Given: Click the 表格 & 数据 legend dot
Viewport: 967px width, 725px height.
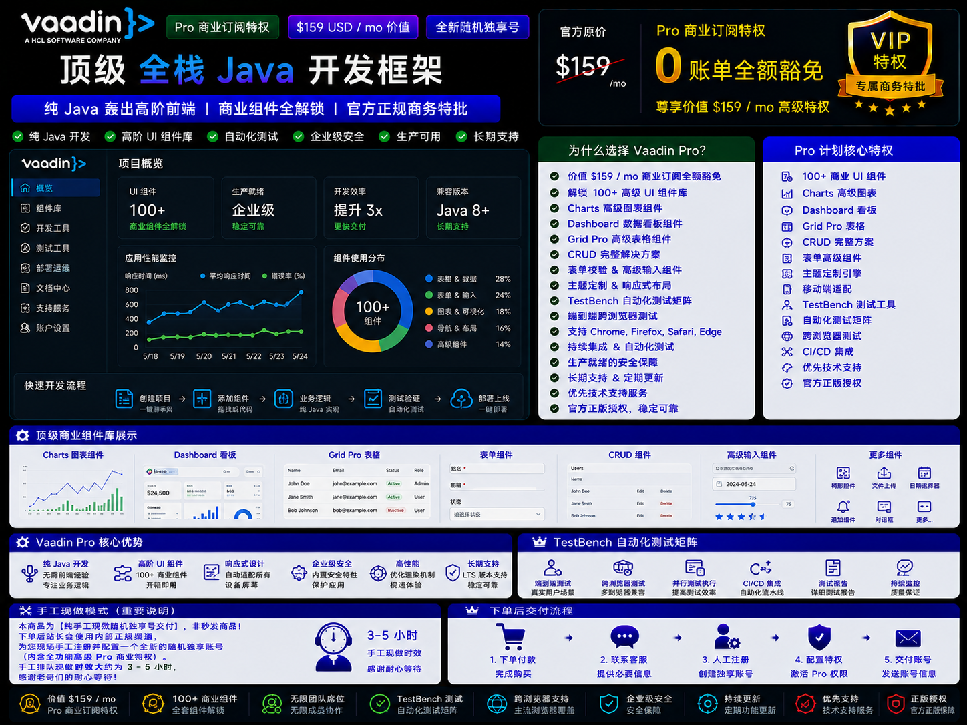Looking at the screenshot, I should (x=429, y=279).
